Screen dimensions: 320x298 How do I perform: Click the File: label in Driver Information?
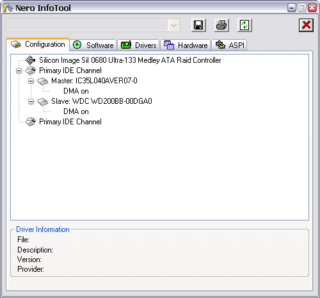coord(23,240)
